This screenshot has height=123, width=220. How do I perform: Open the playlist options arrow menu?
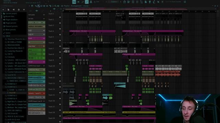pyautogui.click(x=30, y=6)
